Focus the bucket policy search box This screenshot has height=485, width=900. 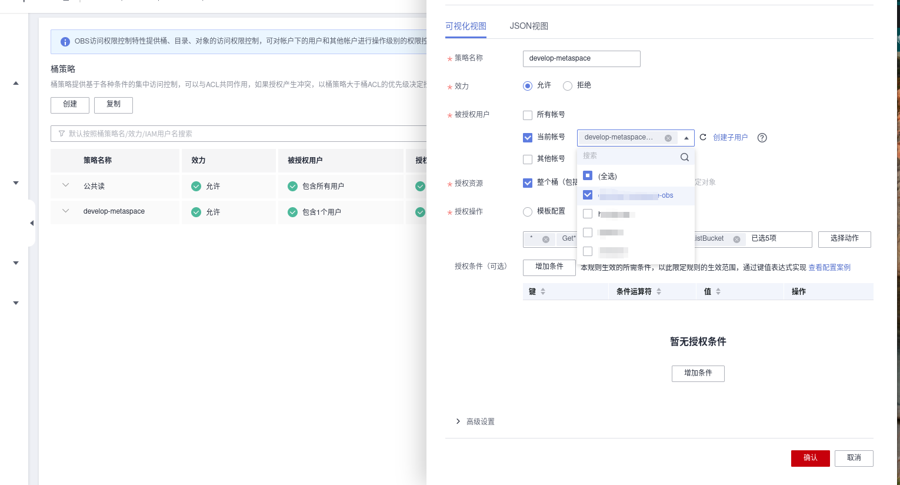coord(239,134)
